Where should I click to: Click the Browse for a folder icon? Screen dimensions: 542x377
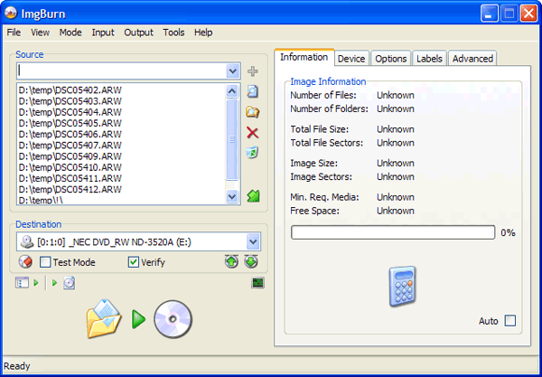(253, 112)
